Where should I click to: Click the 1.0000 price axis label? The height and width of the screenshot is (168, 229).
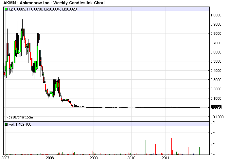pyautogui.click(x=216, y=15)
